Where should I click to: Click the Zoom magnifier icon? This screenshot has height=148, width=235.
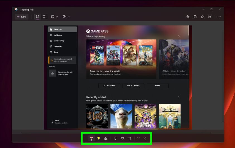[188, 17]
